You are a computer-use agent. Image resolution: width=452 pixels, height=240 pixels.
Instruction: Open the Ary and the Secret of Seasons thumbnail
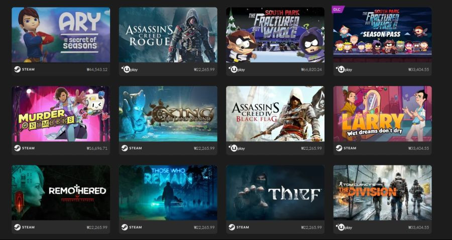(x=61, y=35)
